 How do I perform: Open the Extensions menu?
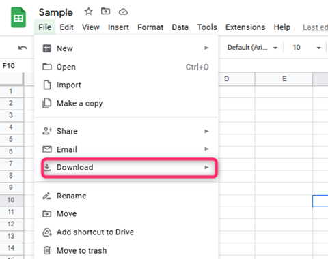pos(245,27)
